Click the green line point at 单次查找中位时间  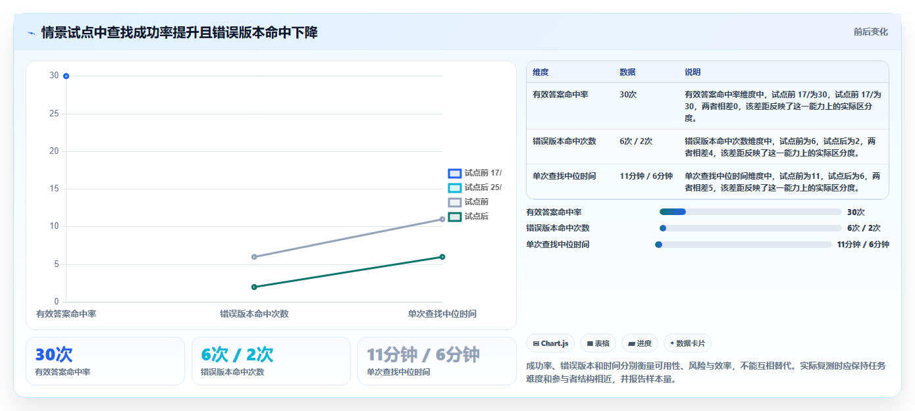coord(442,257)
